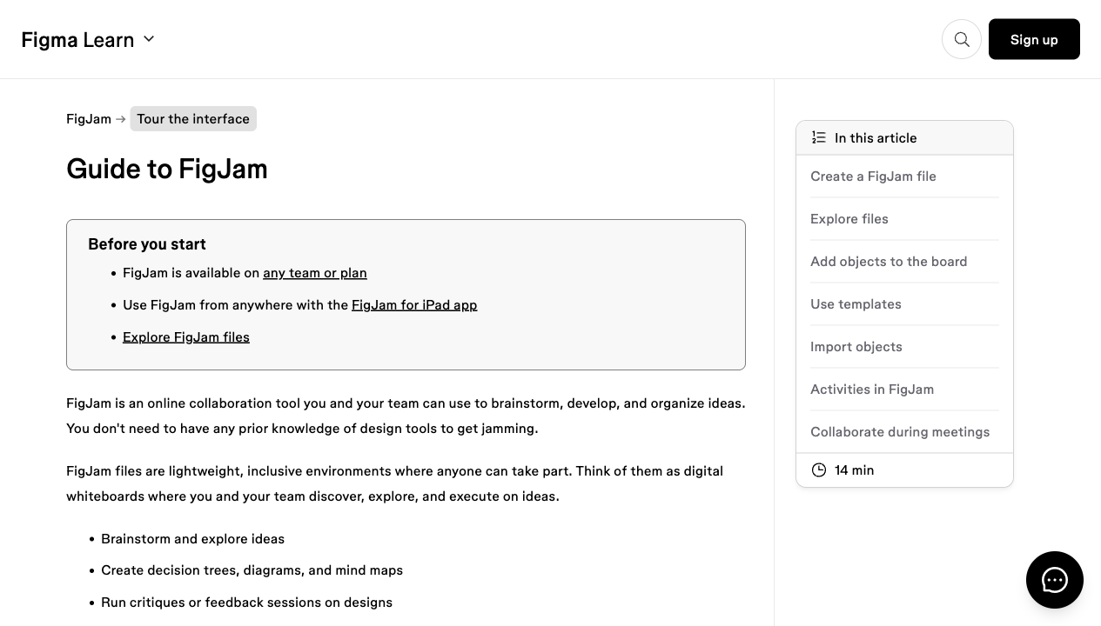Jump to Import objects section
This screenshot has width=1101, height=626.
coord(856,347)
